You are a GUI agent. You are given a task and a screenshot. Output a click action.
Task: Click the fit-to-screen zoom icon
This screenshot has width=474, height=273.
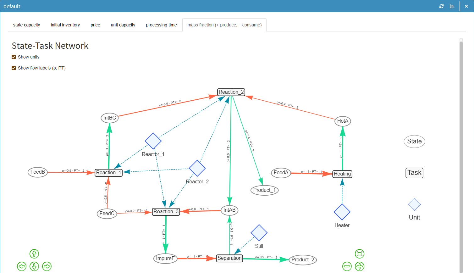[x=359, y=253]
